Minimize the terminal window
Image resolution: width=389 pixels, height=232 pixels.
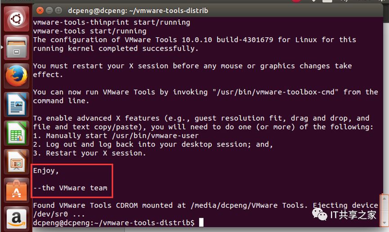[x=49, y=10]
